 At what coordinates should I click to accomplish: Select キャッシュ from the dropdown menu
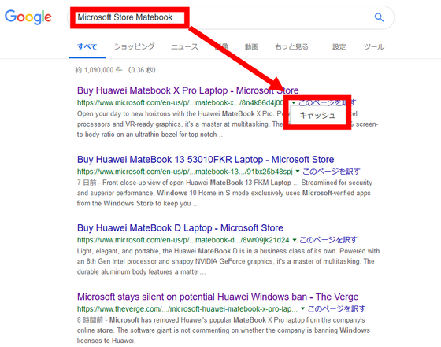click(317, 115)
